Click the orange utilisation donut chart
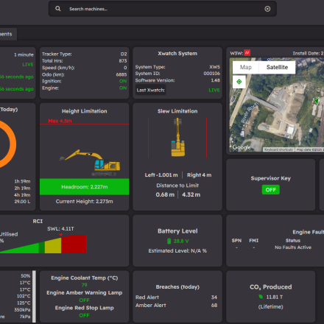This screenshot has height=324, width=324. coord(5,144)
